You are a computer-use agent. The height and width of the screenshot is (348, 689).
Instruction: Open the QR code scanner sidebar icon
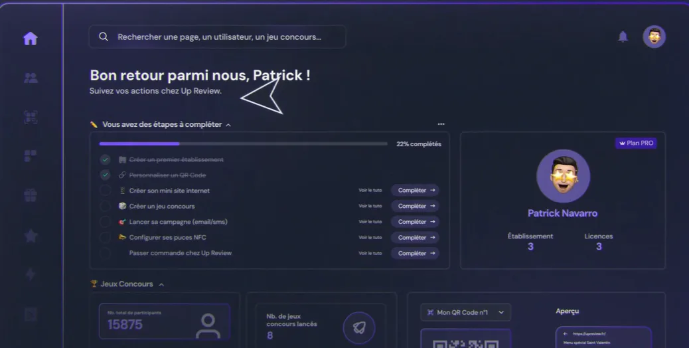click(x=31, y=117)
